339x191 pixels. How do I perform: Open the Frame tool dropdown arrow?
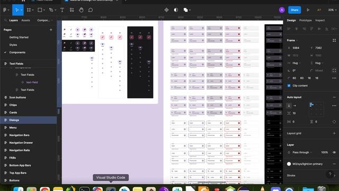(x=33, y=10)
